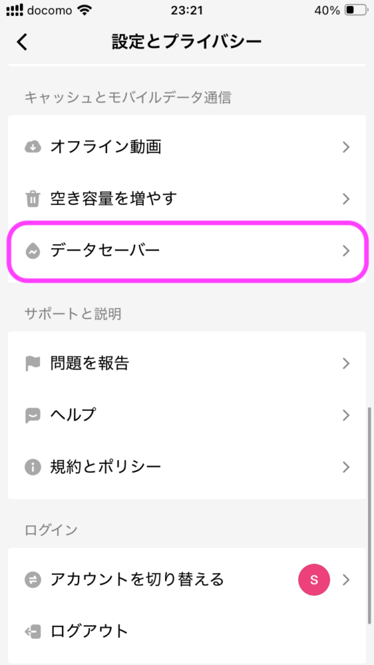Tap the pink S account avatar

314,580
